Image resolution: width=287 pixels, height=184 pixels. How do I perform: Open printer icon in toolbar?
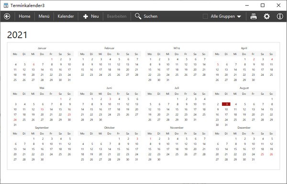[x=254, y=16]
